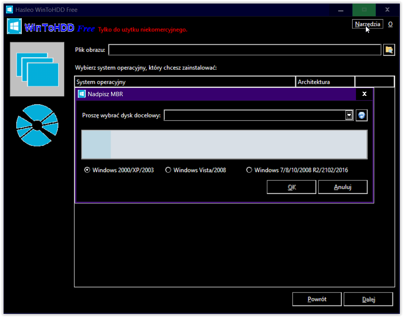Viewport: 403px width, 317px height.
Task: Click the WinToHDD Windows logo in header
Action: pyautogui.click(x=14, y=26)
